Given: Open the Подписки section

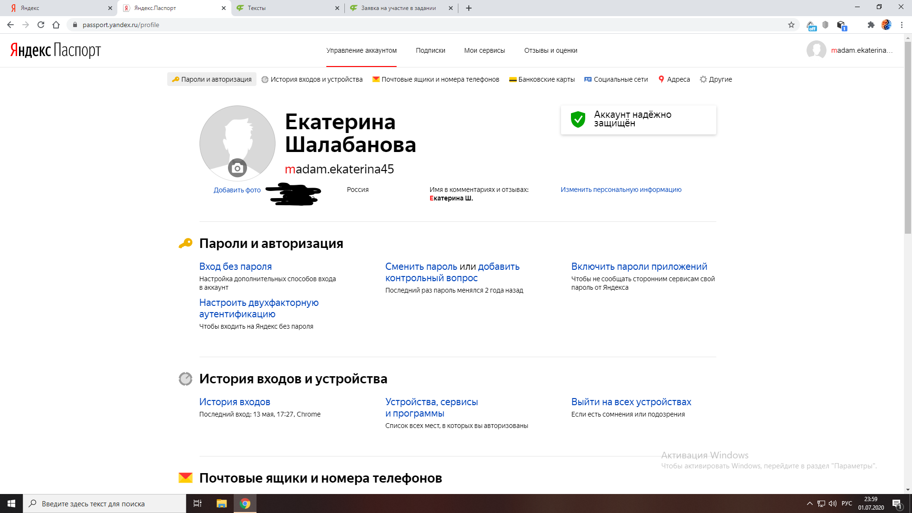Looking at the screenshot, I should pyautogui.click(x=430, y=50).
